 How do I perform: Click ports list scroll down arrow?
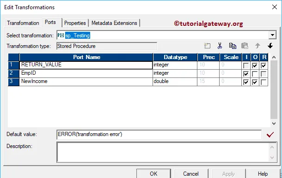click(x=274, y=124)
